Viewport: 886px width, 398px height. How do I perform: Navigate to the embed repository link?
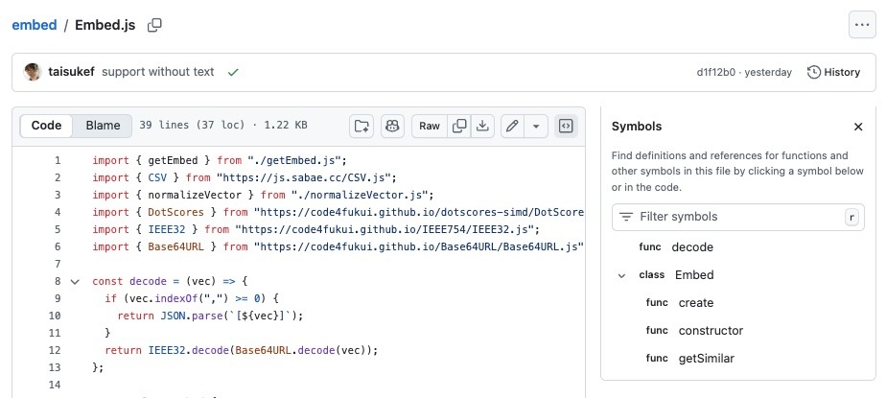(35, 25)
